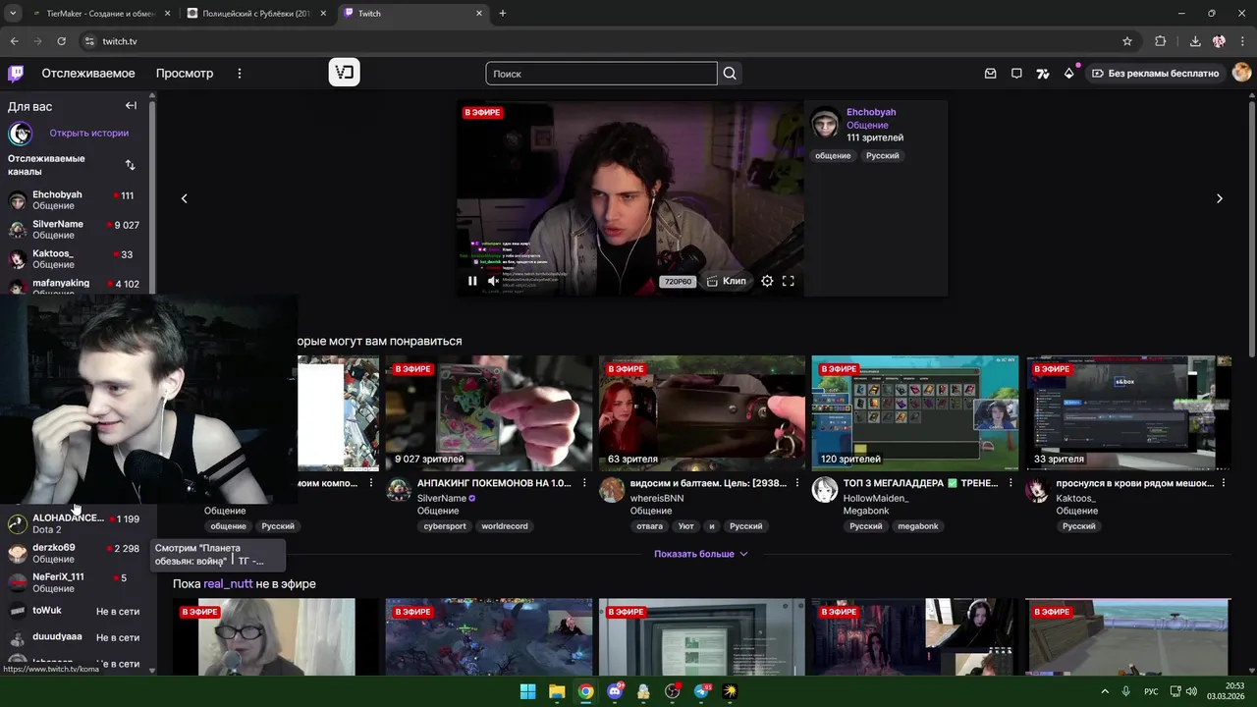The image size is (1257, 707).
Task: Open offline duuudyaaa channel in the sidebar
Action: point(75,637)
